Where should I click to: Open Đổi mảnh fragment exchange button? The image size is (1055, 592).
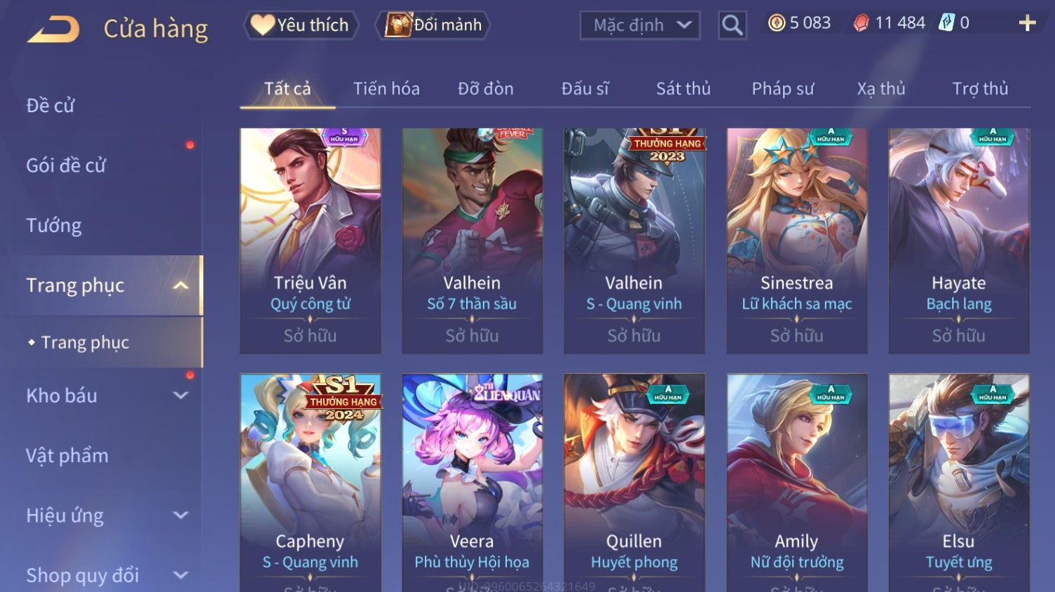433,25
